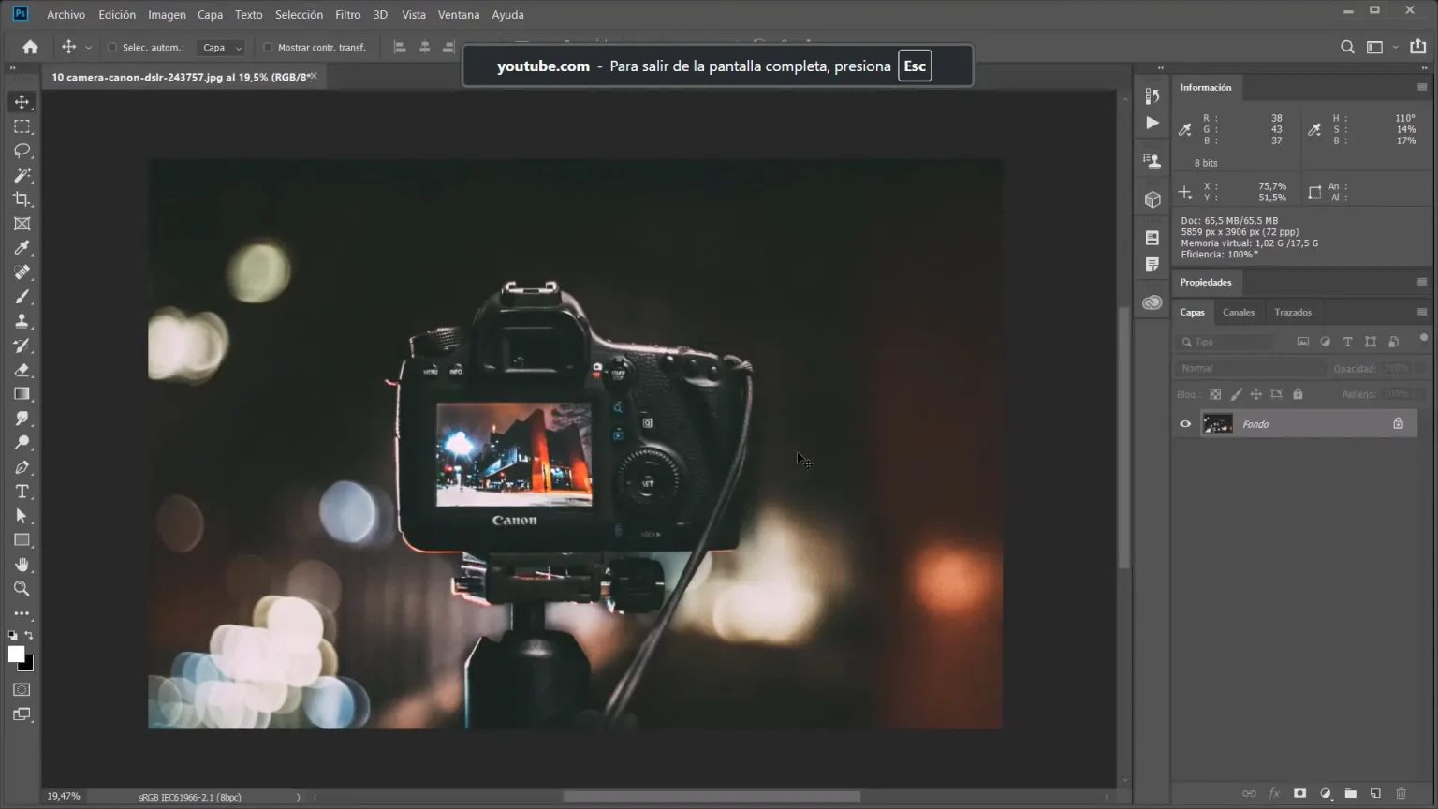
Task: Click the Home icon in options bar
Action: [30, 47]
